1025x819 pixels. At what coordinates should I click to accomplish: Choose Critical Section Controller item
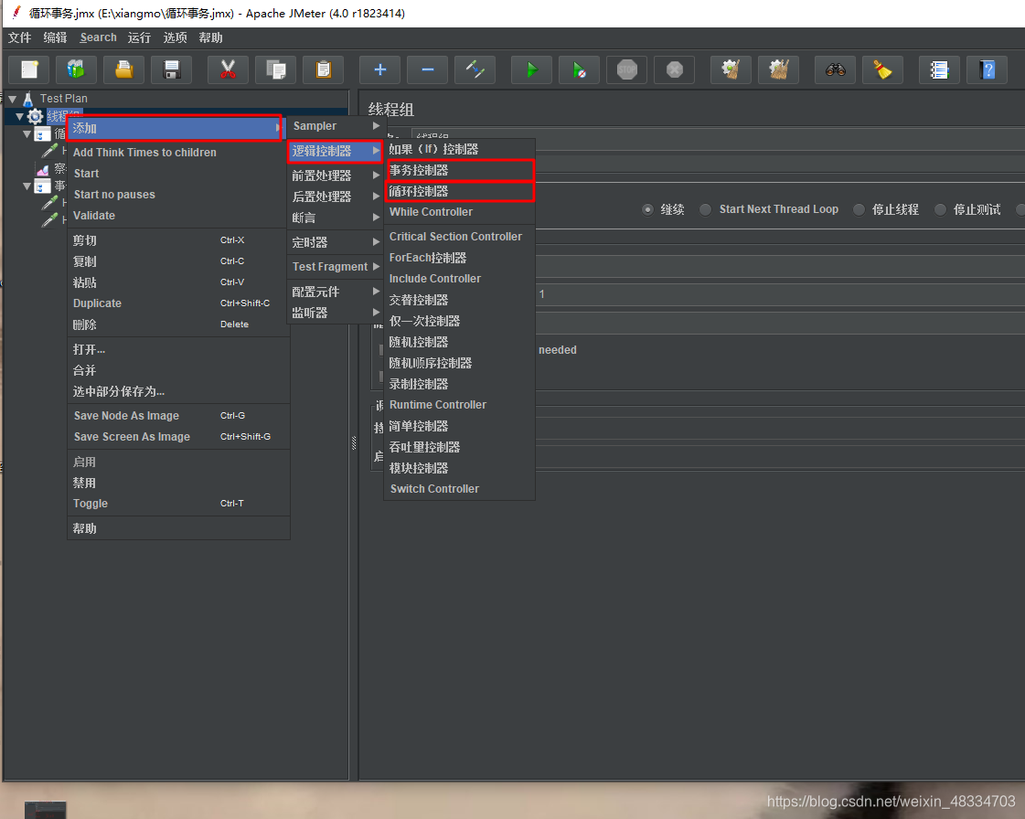coord(460,237)
